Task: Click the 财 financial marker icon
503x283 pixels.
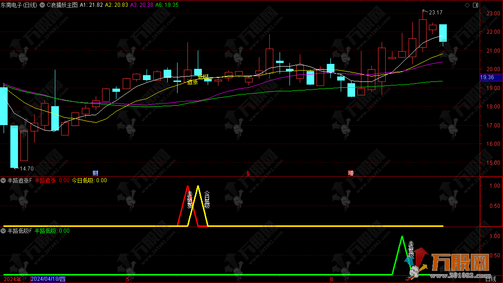Action: tap(95, 173)
